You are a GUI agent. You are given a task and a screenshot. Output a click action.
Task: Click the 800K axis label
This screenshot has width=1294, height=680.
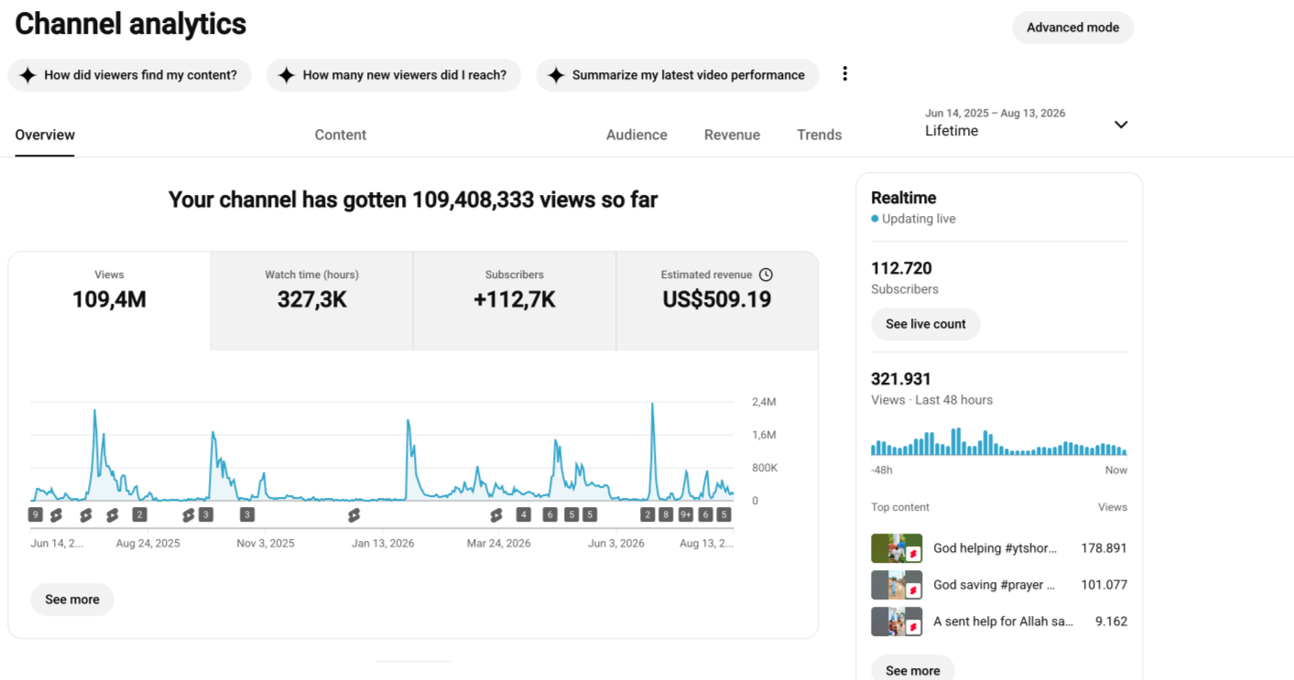765,468
